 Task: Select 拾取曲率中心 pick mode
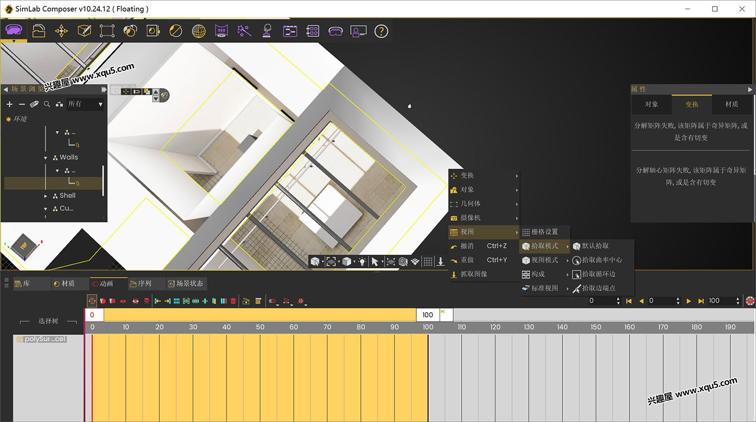coord(602,260)
